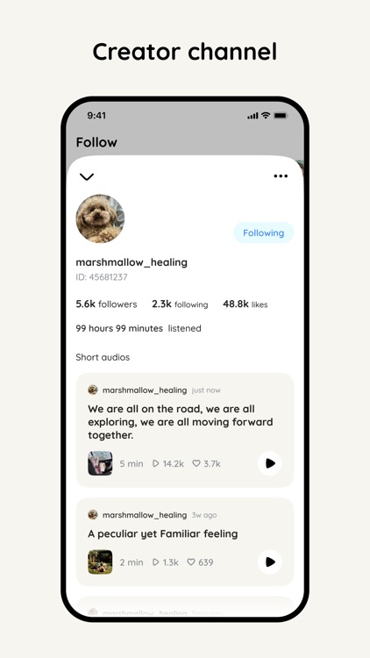Open the 'A peculiar yet Familiar feeling' post title
The height and width of the screenshot is (658, 370).
click(163, 533)
